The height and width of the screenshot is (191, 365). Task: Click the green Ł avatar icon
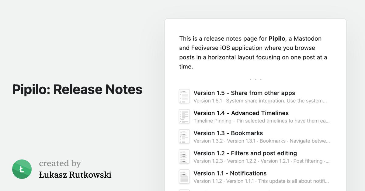point(22,169)
